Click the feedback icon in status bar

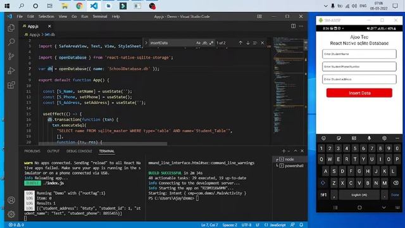point(292,225)
